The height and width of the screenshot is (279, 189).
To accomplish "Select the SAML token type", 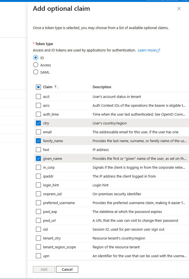I will click(x=36, y=72).
